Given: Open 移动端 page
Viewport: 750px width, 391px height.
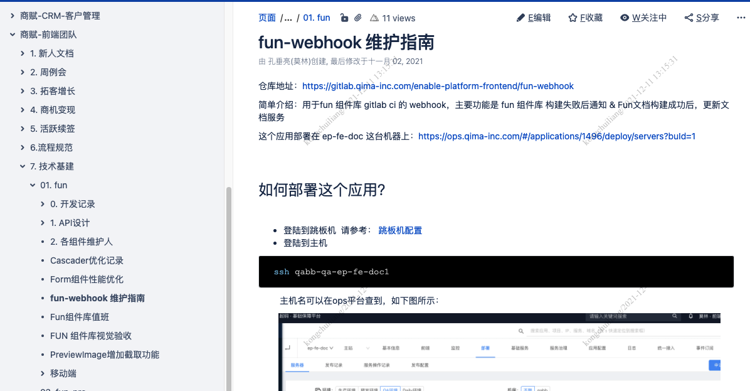Looking at the screenshot, I should [63, 373].
